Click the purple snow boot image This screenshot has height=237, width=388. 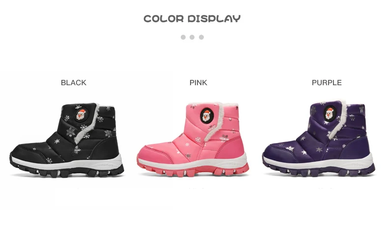point(318,139)
